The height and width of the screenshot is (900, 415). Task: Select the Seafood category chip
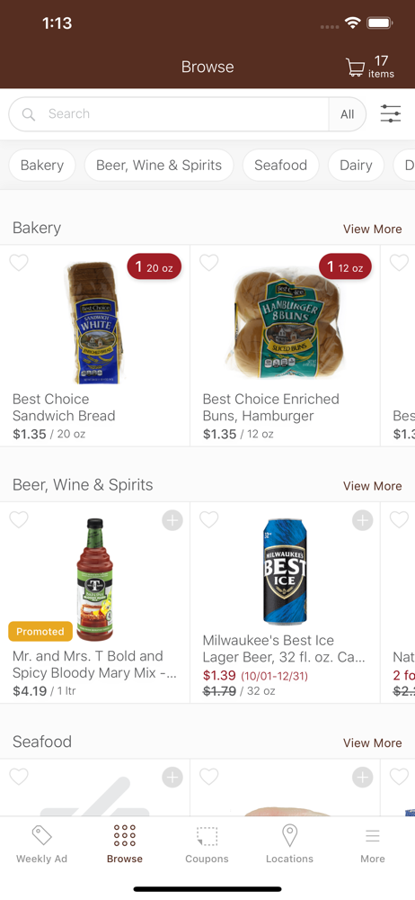pyautogui.click(x=281, y=166)
